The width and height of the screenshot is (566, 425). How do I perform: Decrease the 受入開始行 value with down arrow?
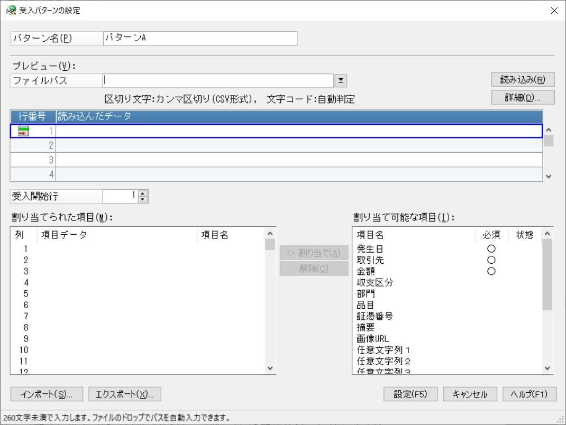(143, 199)
